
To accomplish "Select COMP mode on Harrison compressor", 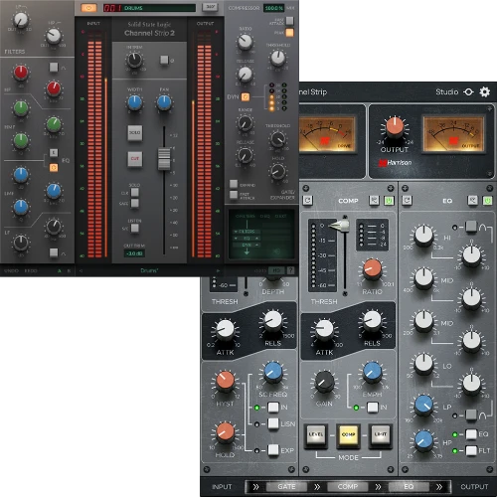I will pos(348,435).
